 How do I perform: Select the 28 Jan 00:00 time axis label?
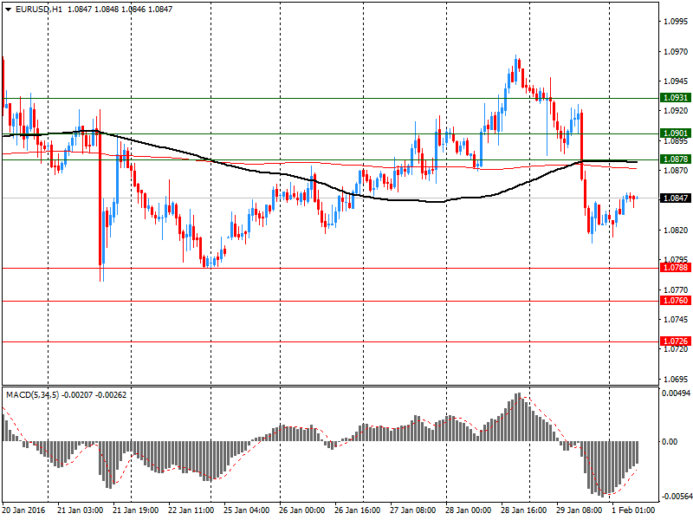[x=468, y=510]
